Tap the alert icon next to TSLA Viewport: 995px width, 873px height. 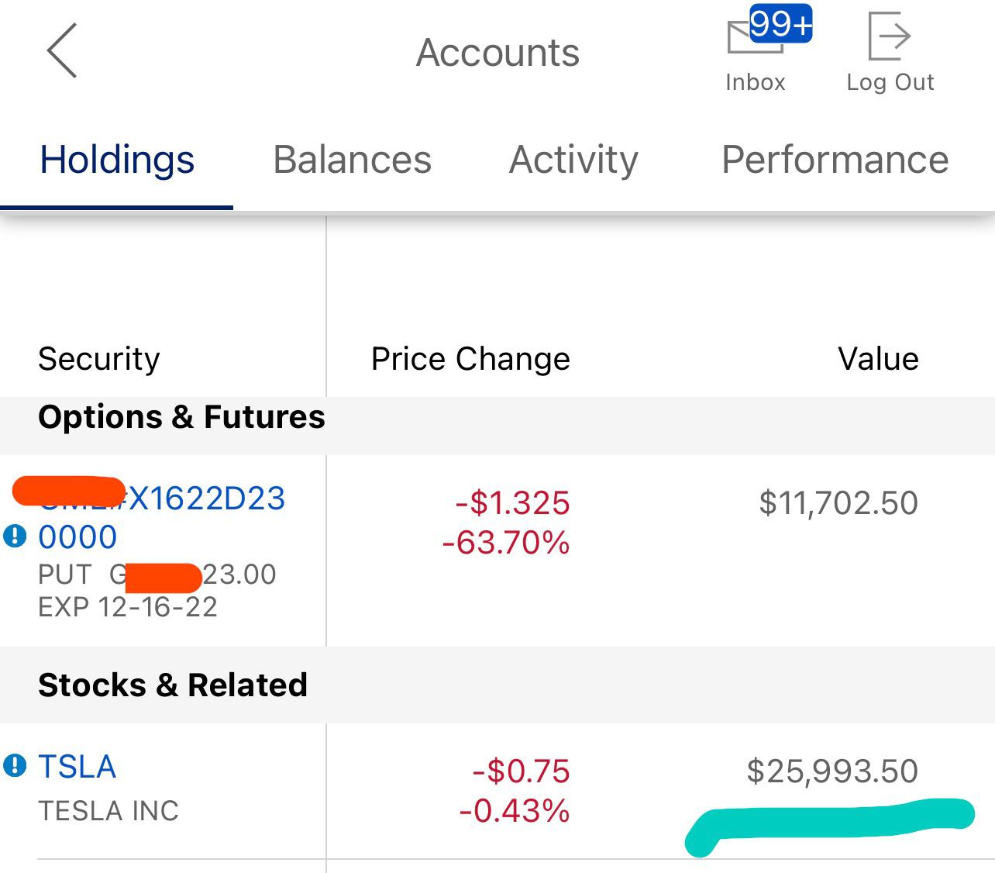pos(15,766)
